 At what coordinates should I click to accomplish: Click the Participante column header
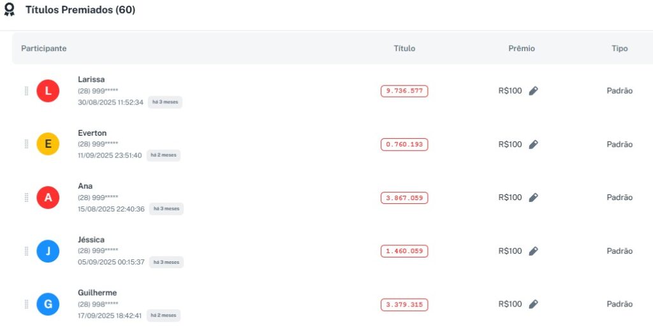pos(44,48)
